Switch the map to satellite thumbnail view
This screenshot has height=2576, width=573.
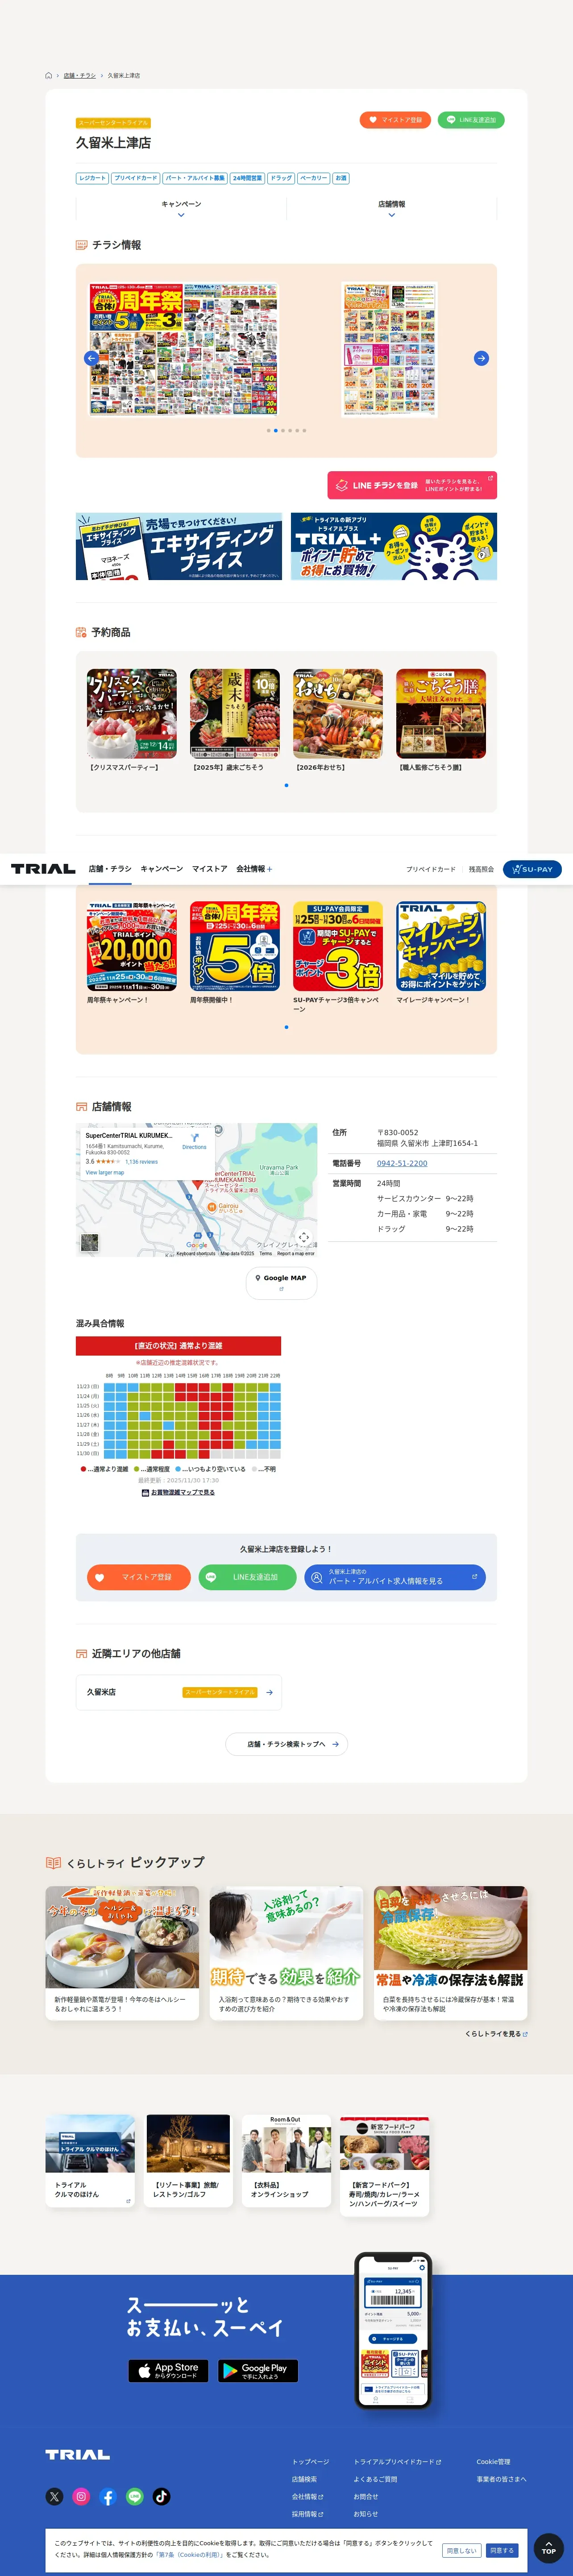point(90,1243)
